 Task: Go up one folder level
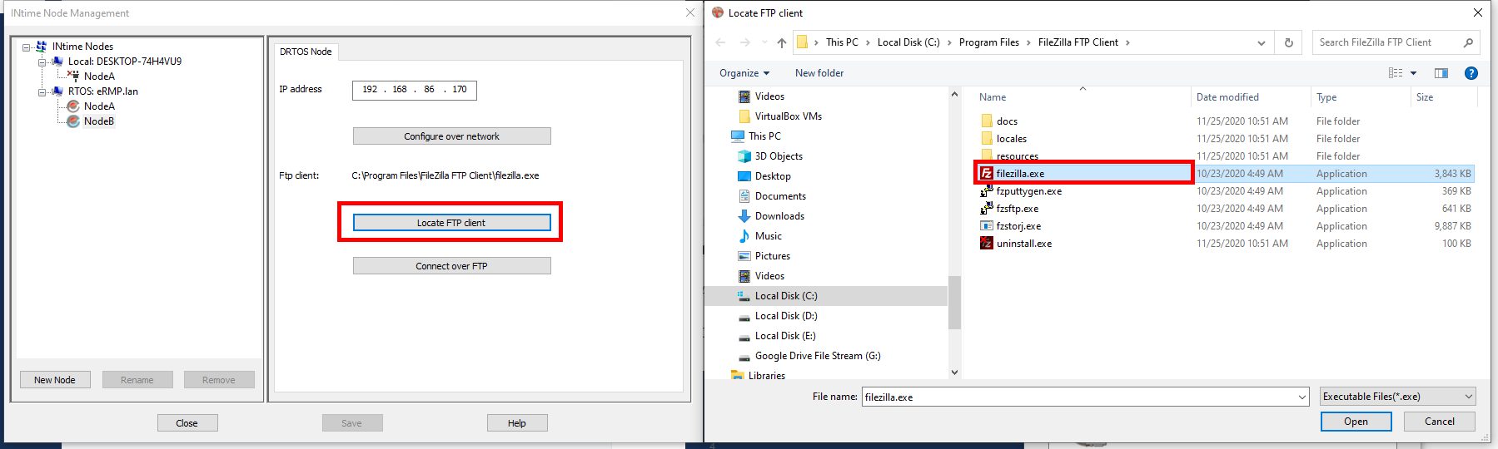781,42
